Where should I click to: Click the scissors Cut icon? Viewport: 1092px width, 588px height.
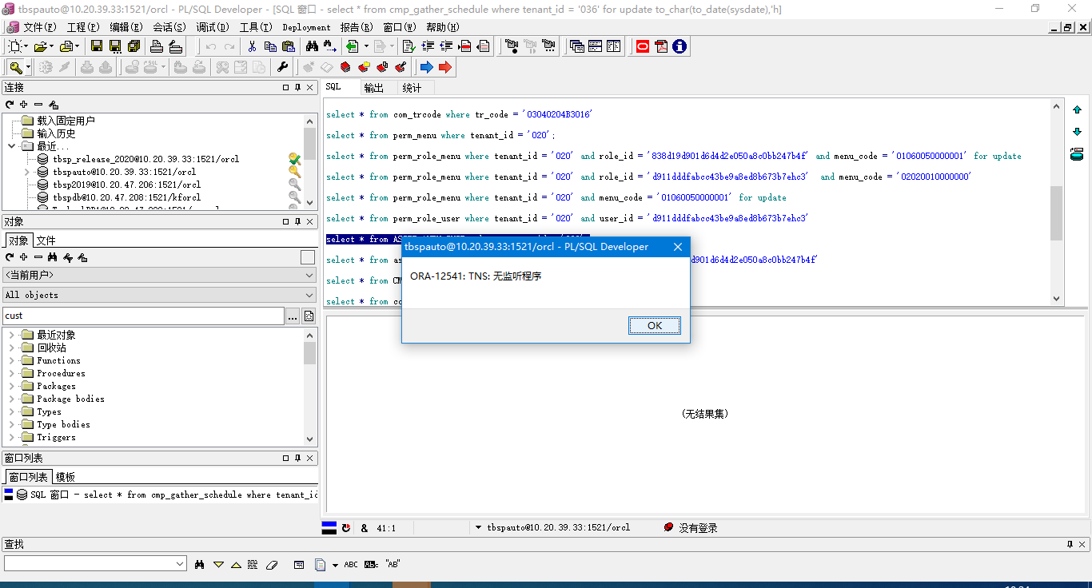(x=252, y=46)
